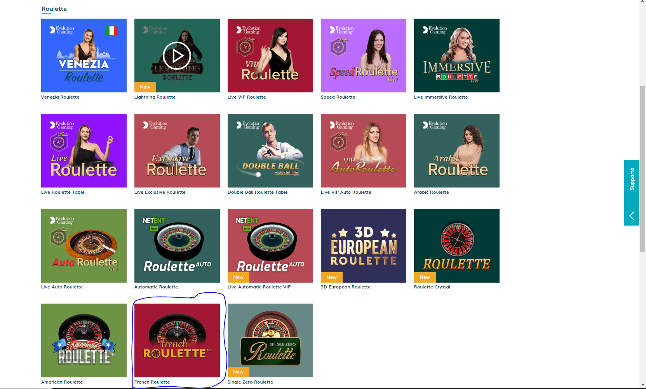Open the American Roulette tile

[x=84, y=340]
